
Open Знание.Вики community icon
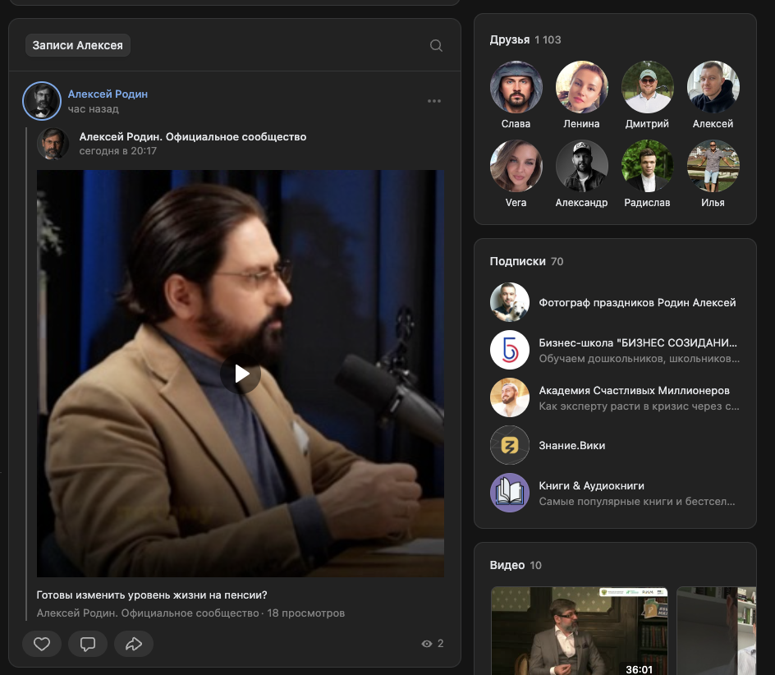(x=510, y=445)
